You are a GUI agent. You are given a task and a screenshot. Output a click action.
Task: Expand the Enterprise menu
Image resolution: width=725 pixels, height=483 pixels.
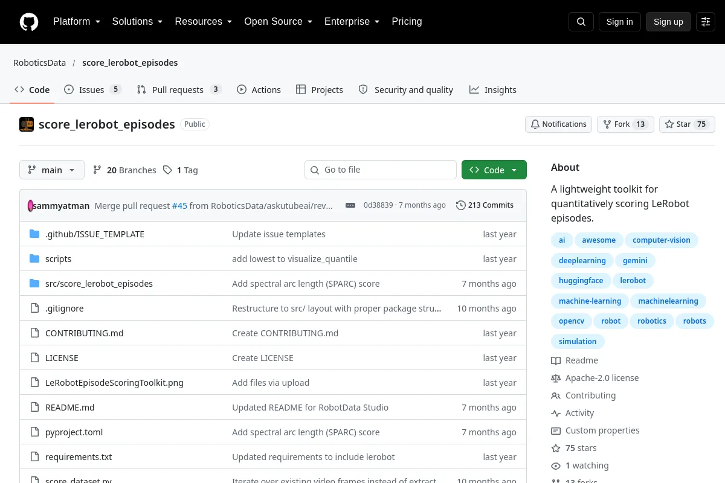352,22
